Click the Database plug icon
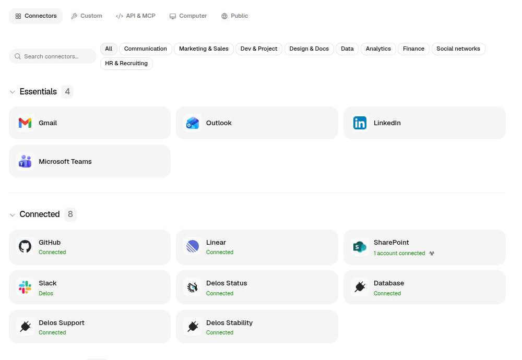The width and height of the screenshot is (522, 360). coord(360,287)
